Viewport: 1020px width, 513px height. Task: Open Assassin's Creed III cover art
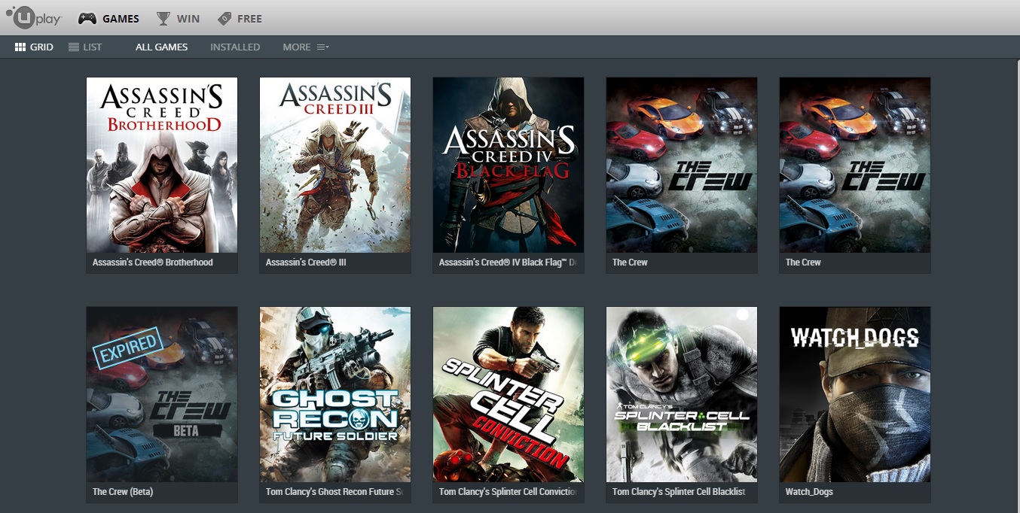[335, 165]
